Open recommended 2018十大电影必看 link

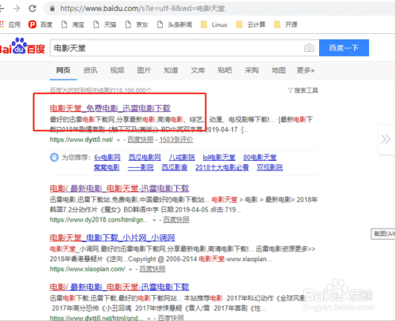click(x=222, y=167)
